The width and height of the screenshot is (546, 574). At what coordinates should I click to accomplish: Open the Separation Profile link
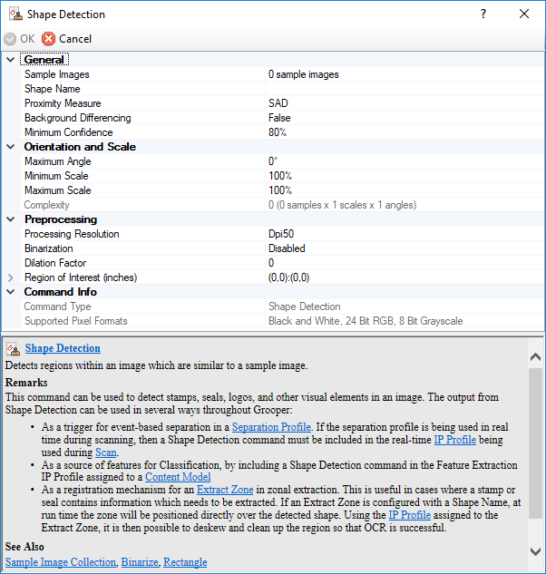271,426
